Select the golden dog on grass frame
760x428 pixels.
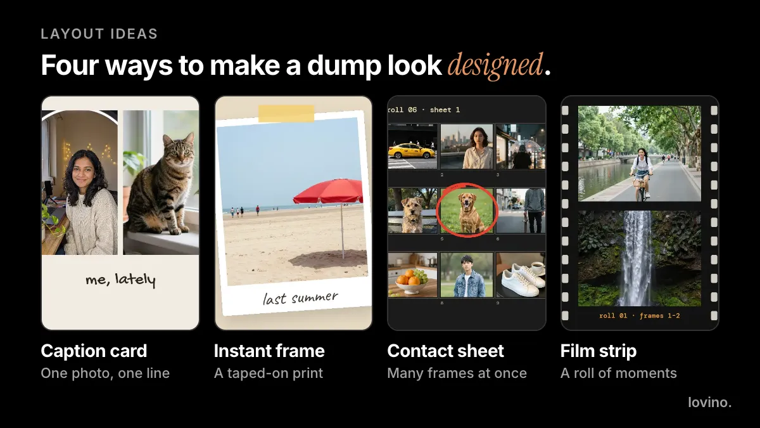click(x=467, y=211)
